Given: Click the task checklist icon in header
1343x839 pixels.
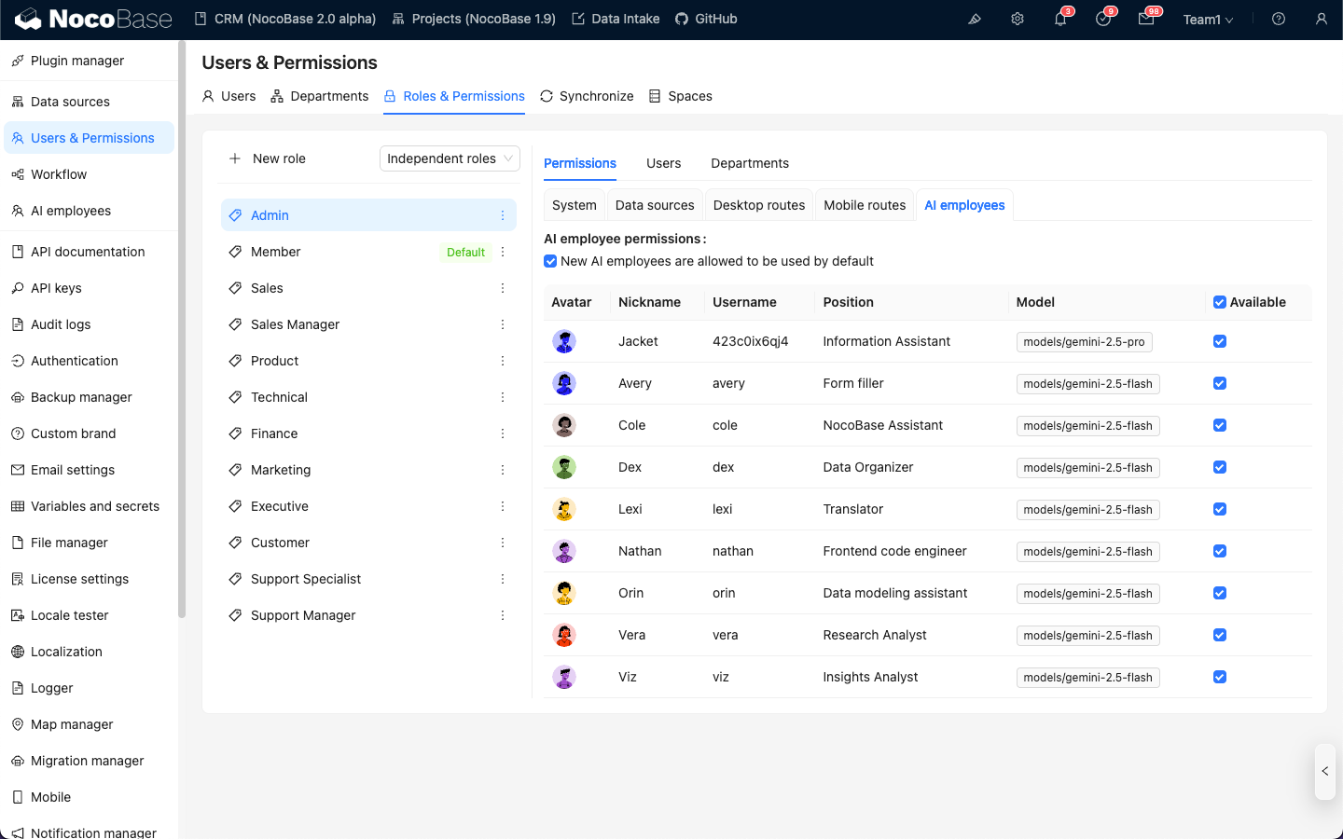Looking at the screenshot, I should [x=1103, y=20].
